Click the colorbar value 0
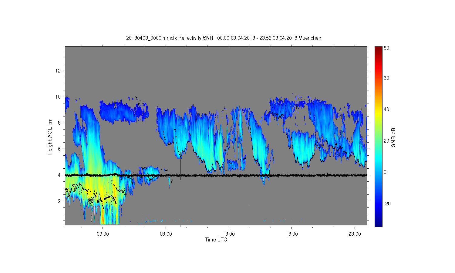Image resolution: width=455 pixels, height=273 pixels. [385, 172]
